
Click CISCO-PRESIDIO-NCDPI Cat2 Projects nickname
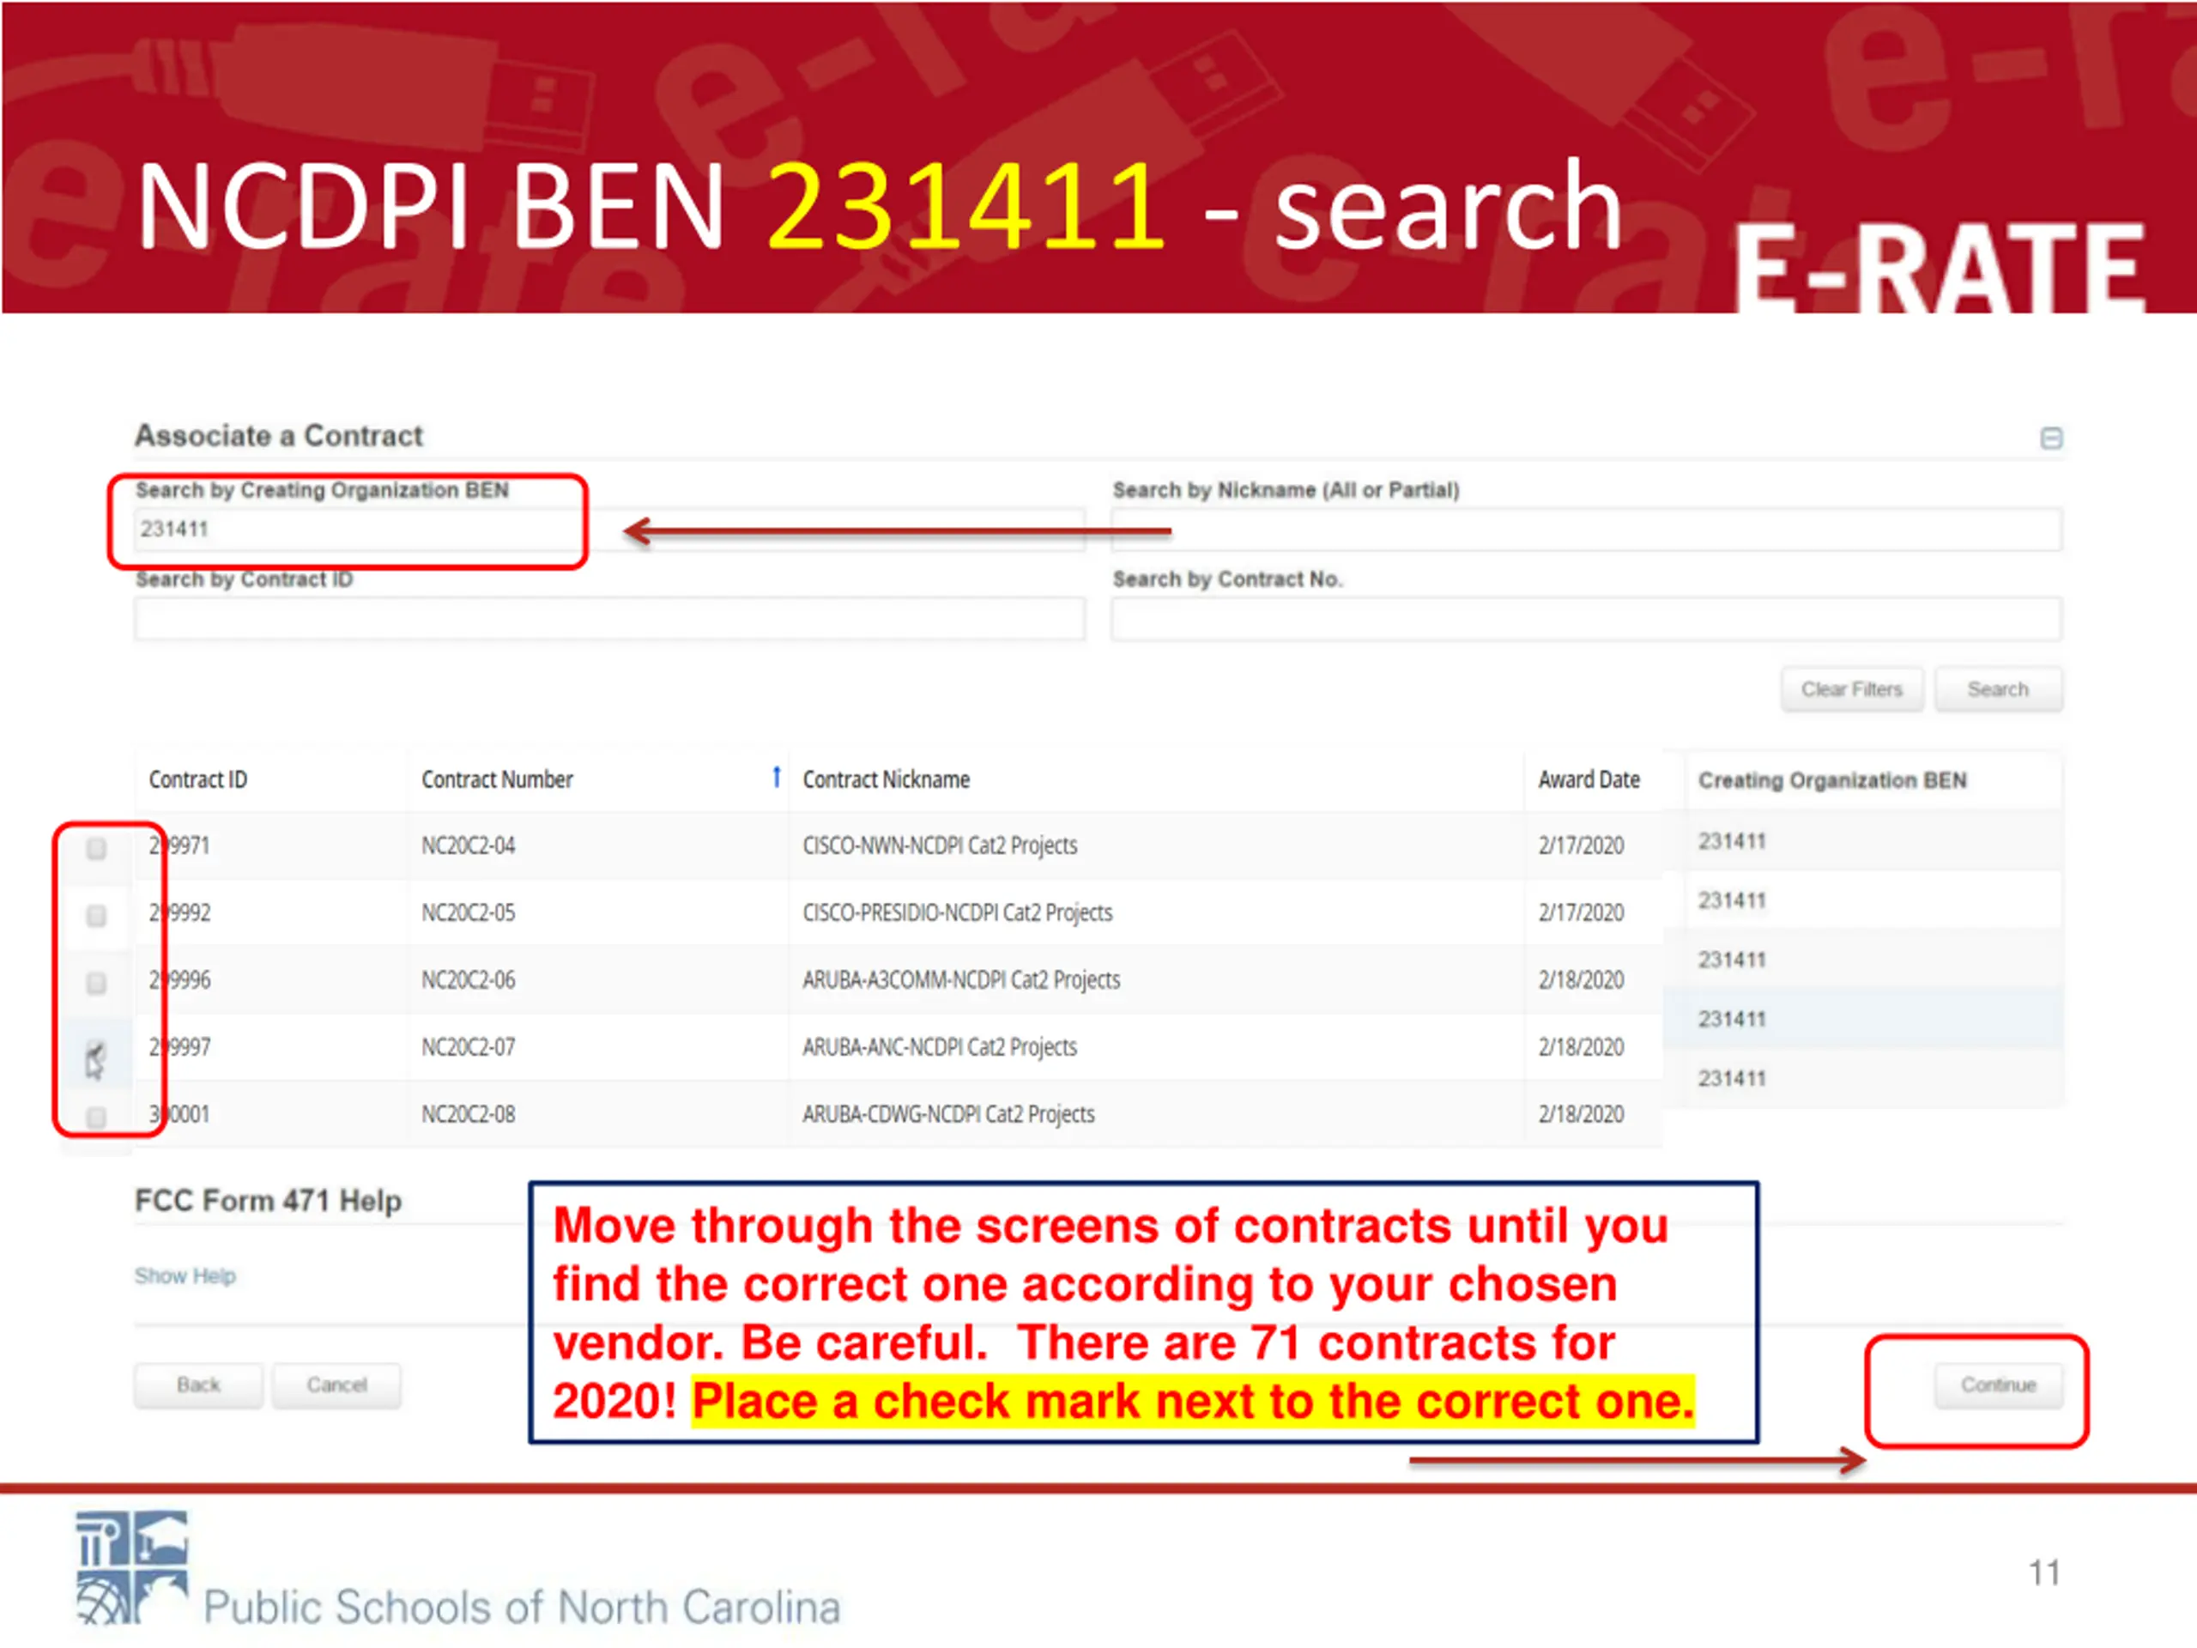click(958, 913)
